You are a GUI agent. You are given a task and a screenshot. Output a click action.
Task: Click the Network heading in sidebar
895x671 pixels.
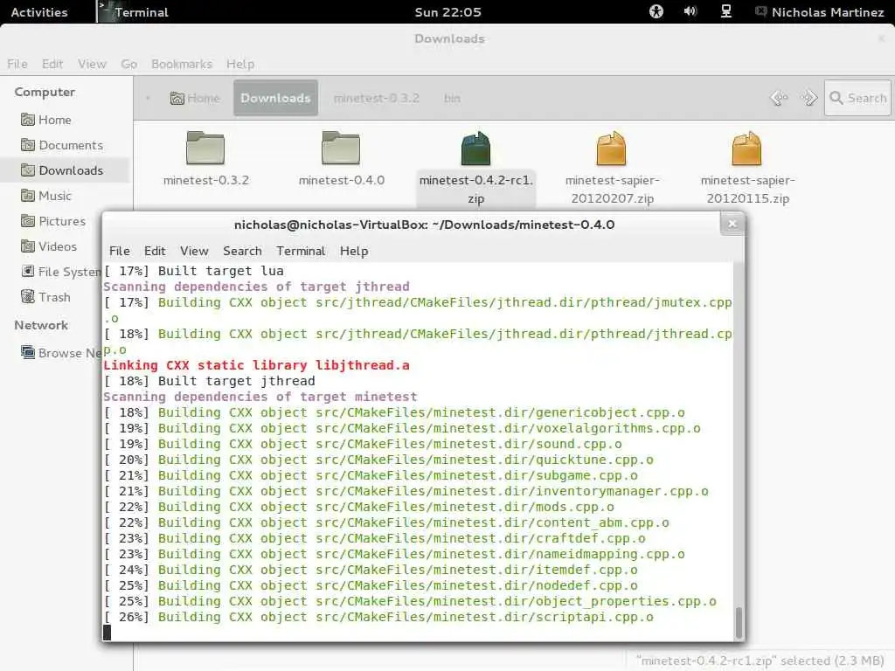pyautogui.click(x=41, y=325)
